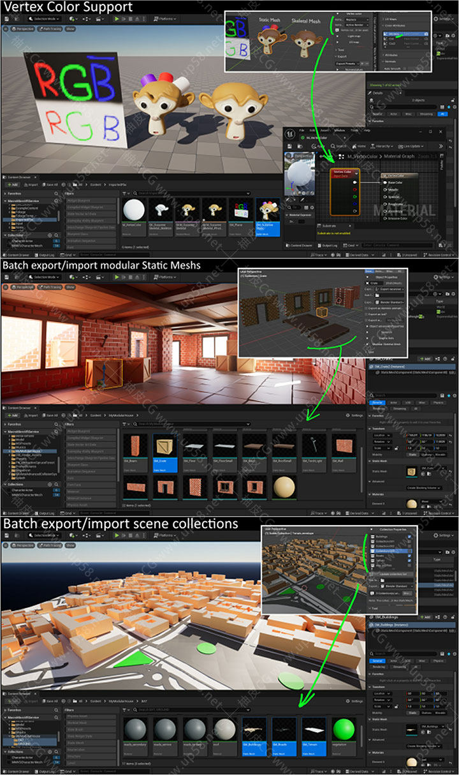Toggle the Buildings collection checkbox in Blender inset

click(x=410, y=537)
